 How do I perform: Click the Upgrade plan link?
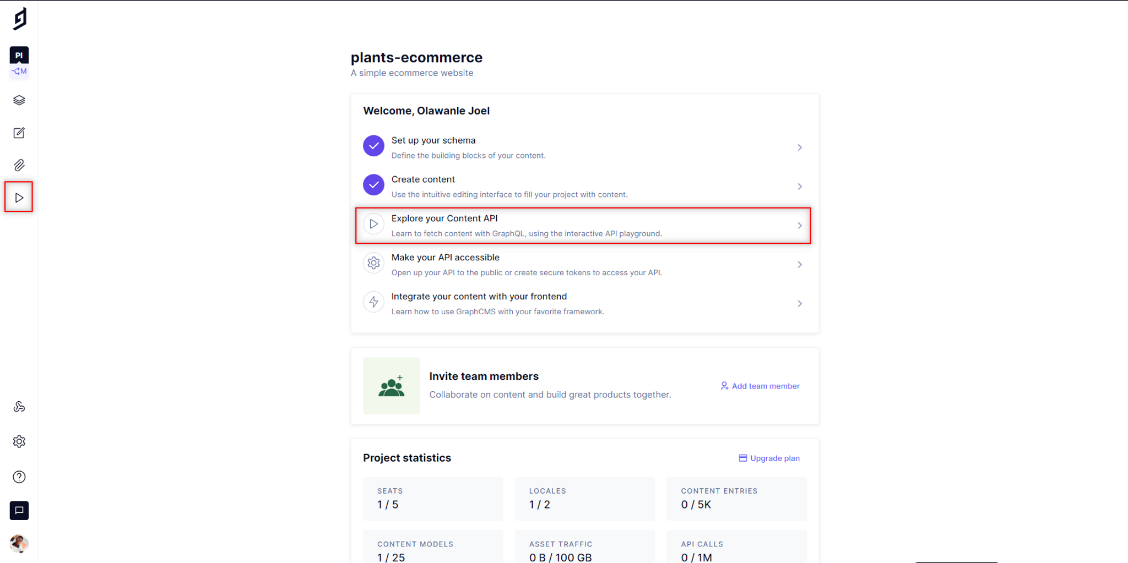coord(769,458)
